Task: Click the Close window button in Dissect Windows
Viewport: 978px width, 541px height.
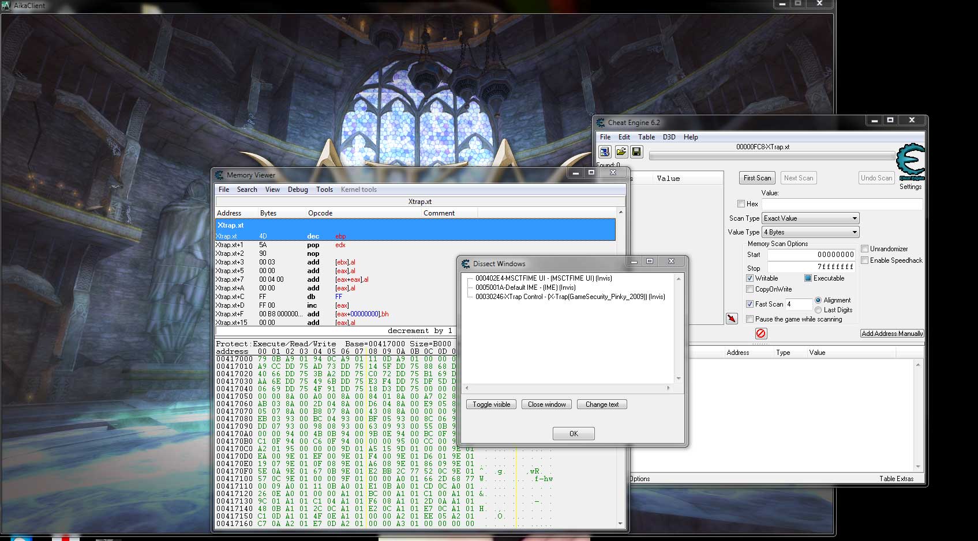Action: click(547, 404)
